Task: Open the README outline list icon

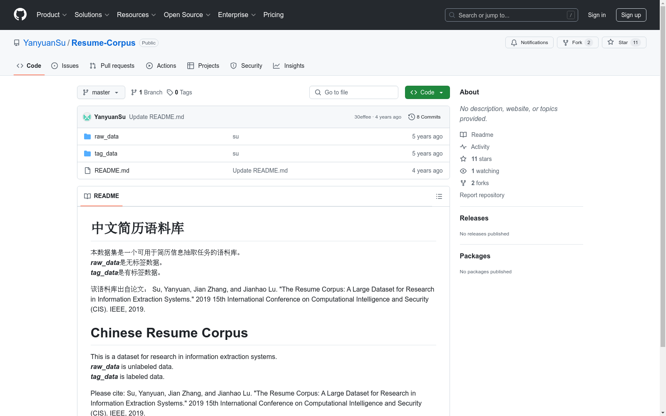Action: [x=439, y=196]
